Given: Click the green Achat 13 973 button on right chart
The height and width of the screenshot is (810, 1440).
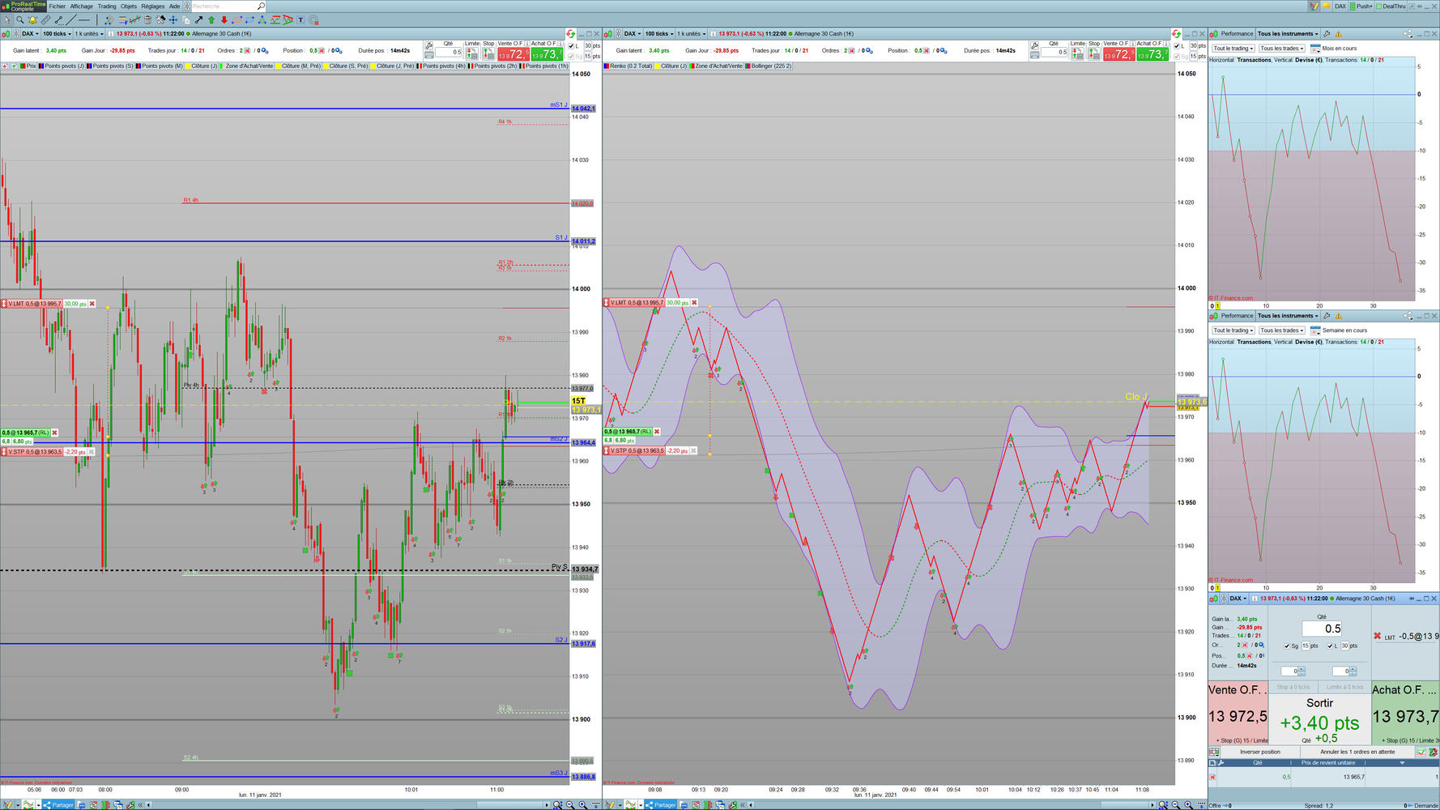Looking at the screenshot, I should tap(1151, 54).
